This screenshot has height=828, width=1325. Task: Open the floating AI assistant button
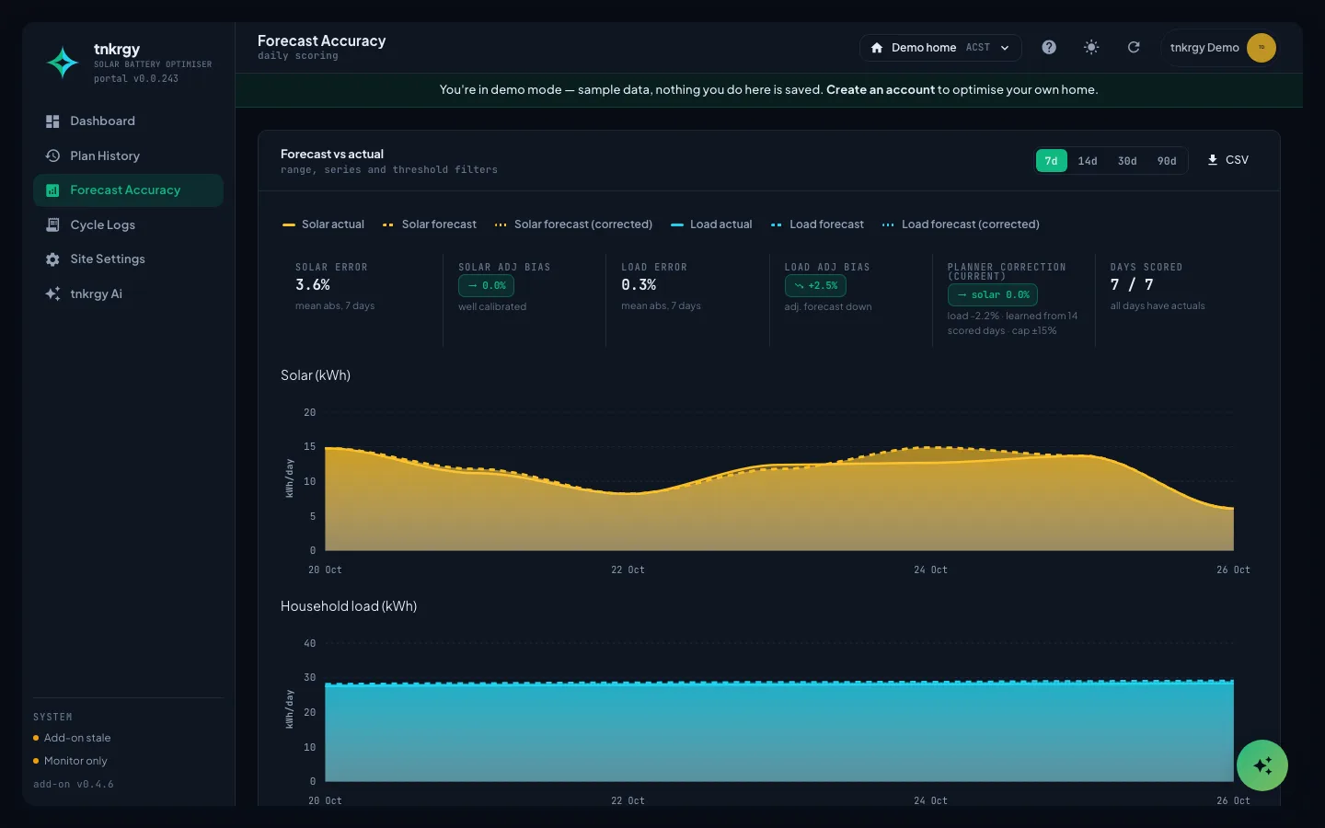[1262, 765]
